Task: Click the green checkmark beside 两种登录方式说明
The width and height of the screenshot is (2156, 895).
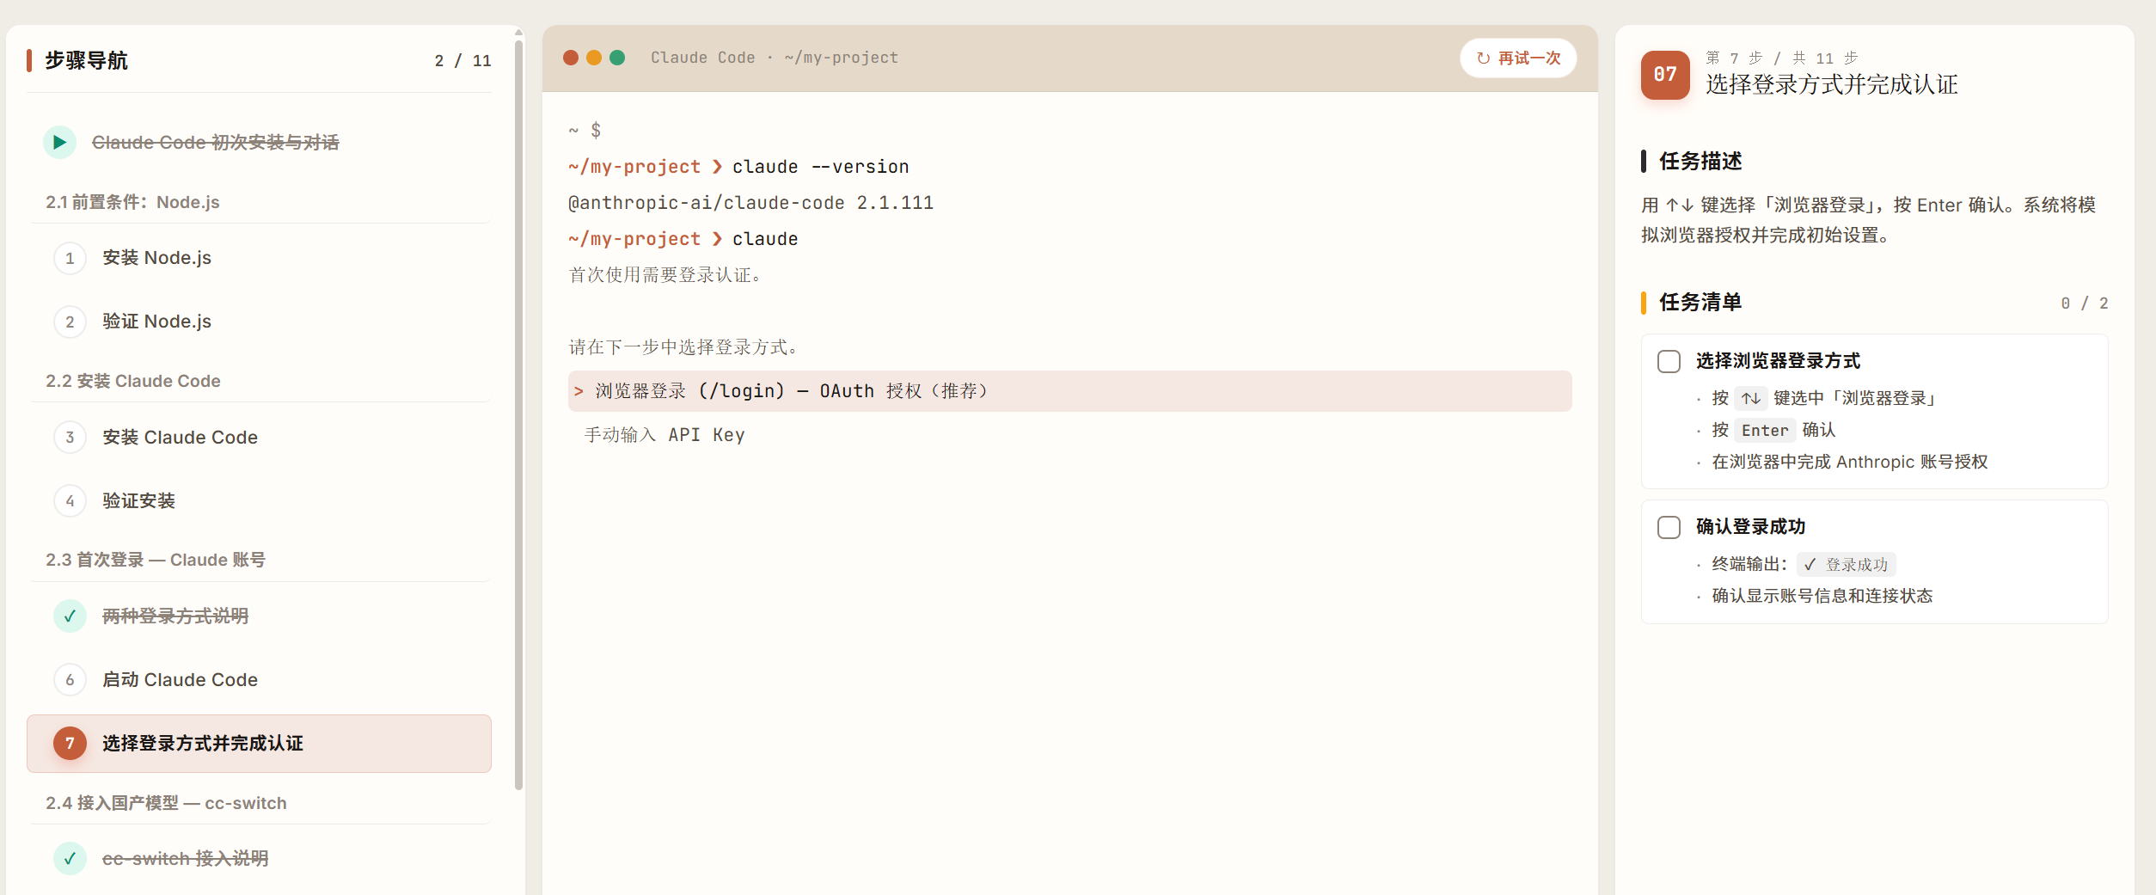Action: pos(70,616)
